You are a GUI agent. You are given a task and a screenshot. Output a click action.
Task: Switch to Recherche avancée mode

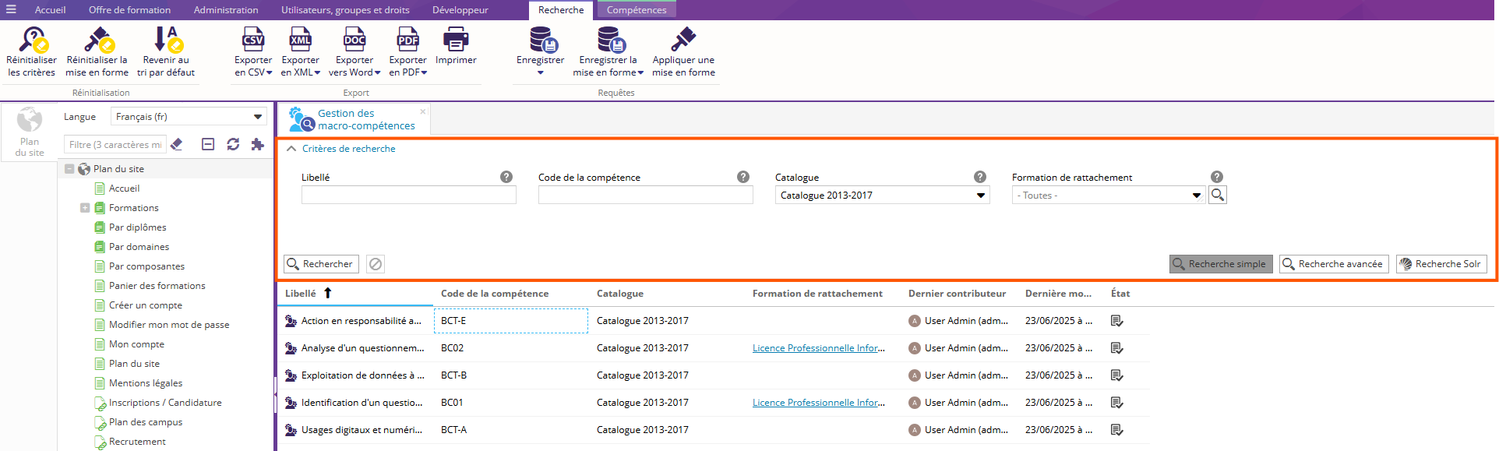[x=1332, y=264]
